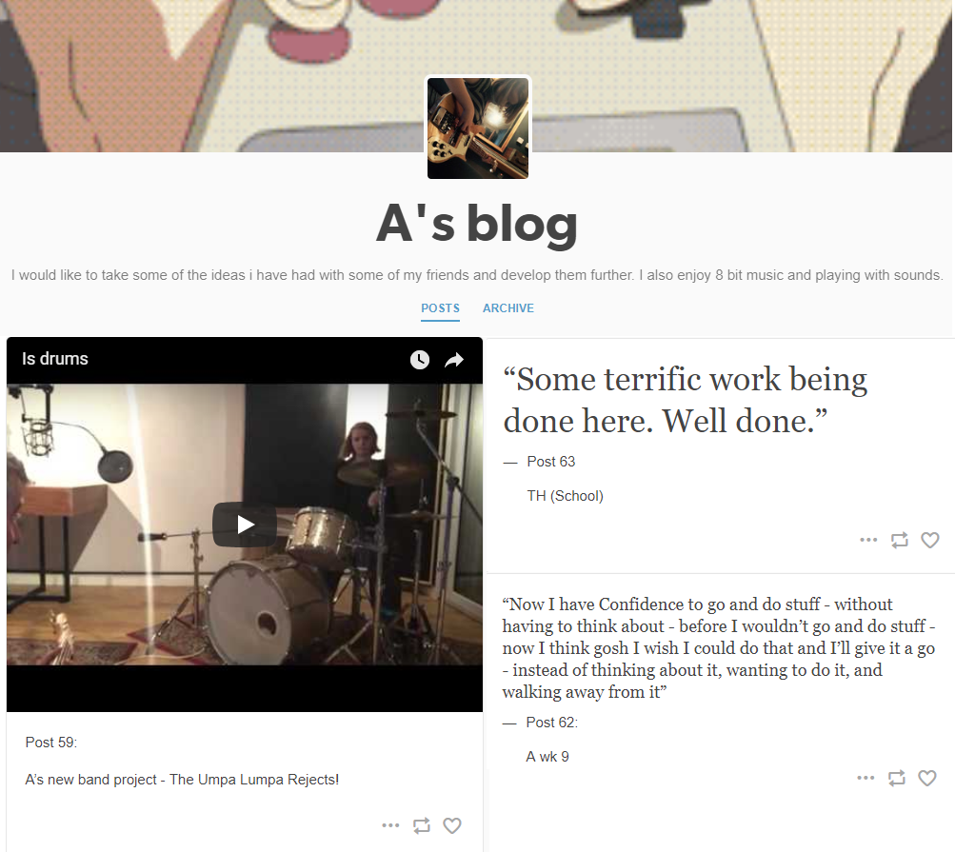Click the Watch Later clock icon

click(420, 359)
